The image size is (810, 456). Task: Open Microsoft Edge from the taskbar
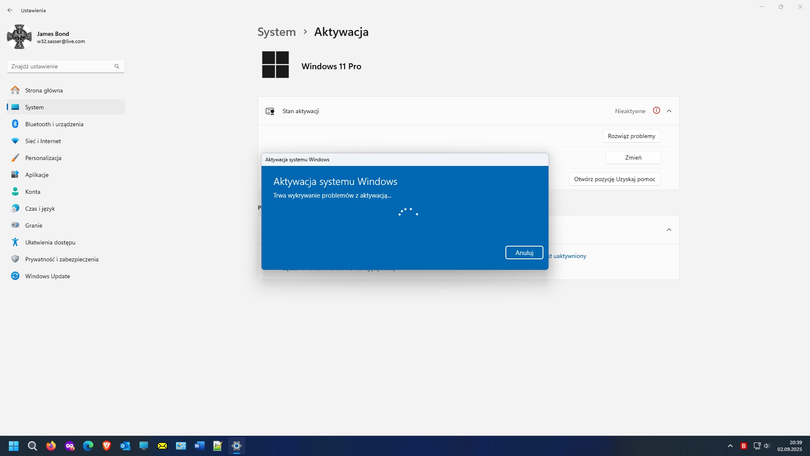tap(88, 446)
